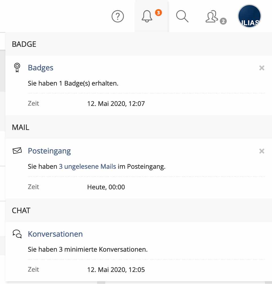Open the Help question mark icon

[118, 17]
